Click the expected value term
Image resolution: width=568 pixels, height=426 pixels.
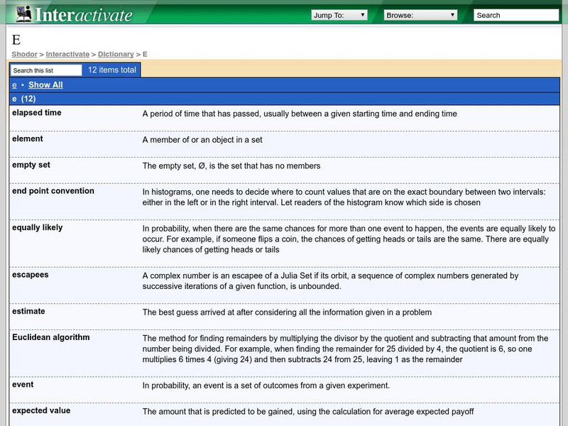(41, 410)
